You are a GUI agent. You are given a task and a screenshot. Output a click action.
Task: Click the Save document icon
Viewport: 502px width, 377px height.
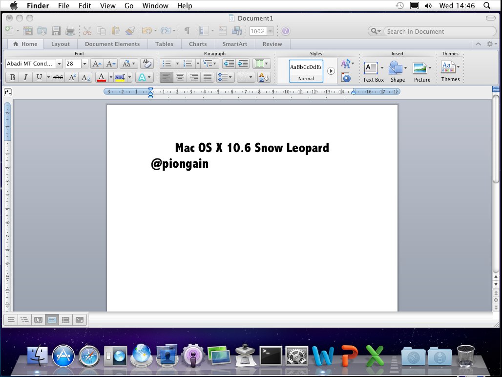[x=56, y=31]
